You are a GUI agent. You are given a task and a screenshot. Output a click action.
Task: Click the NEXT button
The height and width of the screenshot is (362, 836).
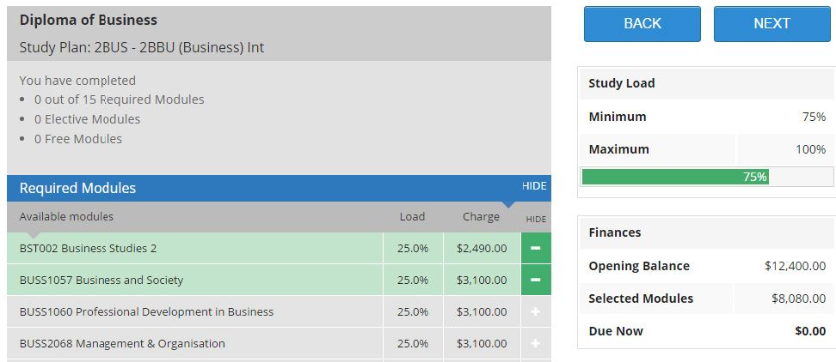pos(772,24)
